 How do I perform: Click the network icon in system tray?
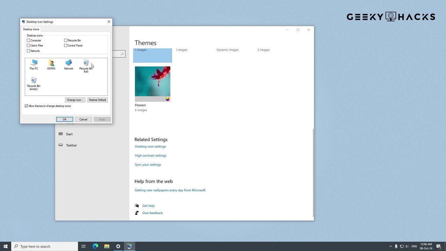(401, 246)
